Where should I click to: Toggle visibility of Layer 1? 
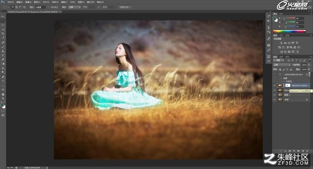[x=274, y=95]
